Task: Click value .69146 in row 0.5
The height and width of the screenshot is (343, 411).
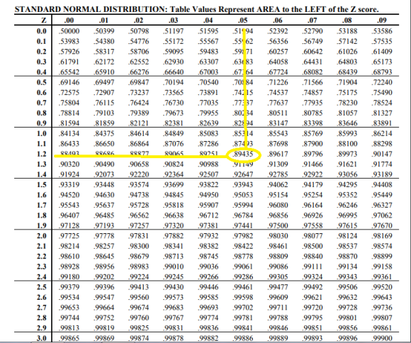Action: coord(69,82)
